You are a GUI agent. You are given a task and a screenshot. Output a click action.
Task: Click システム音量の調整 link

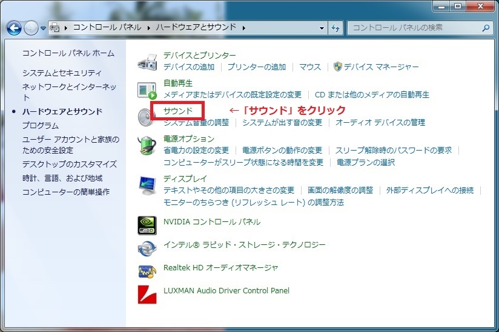196,123
